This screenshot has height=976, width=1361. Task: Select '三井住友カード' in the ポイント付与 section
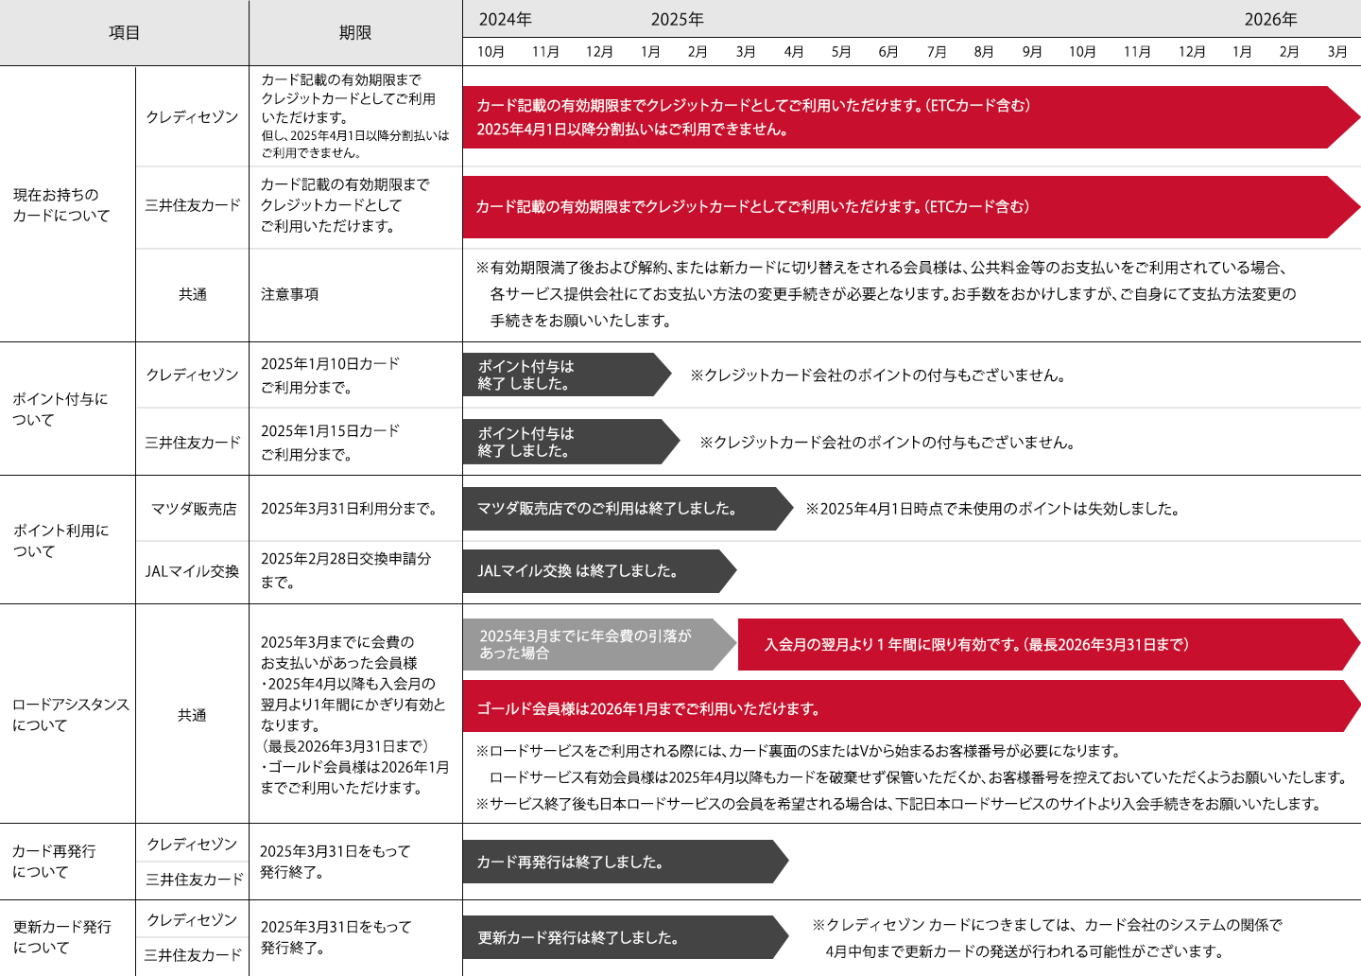(x=193, y=443)
